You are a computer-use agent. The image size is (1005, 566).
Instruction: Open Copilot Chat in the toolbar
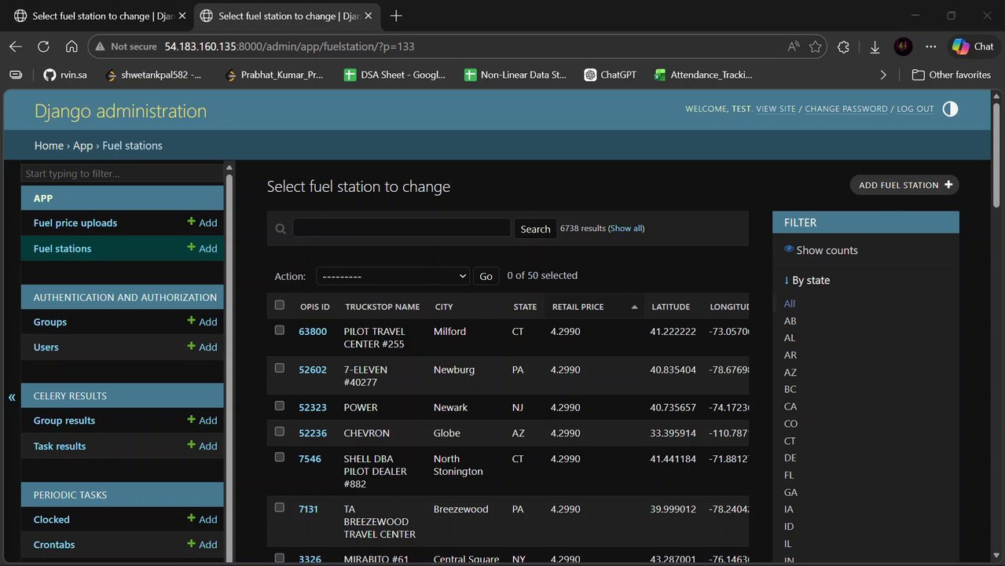click(x=973, y=46)
